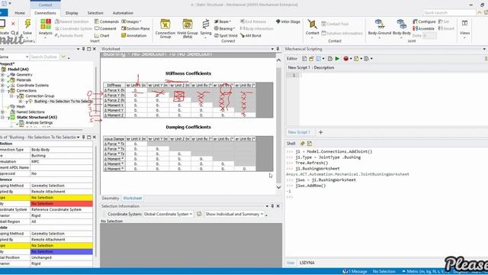
Task: Click the Section Plane tool
Action: click(x=136, y=28)
